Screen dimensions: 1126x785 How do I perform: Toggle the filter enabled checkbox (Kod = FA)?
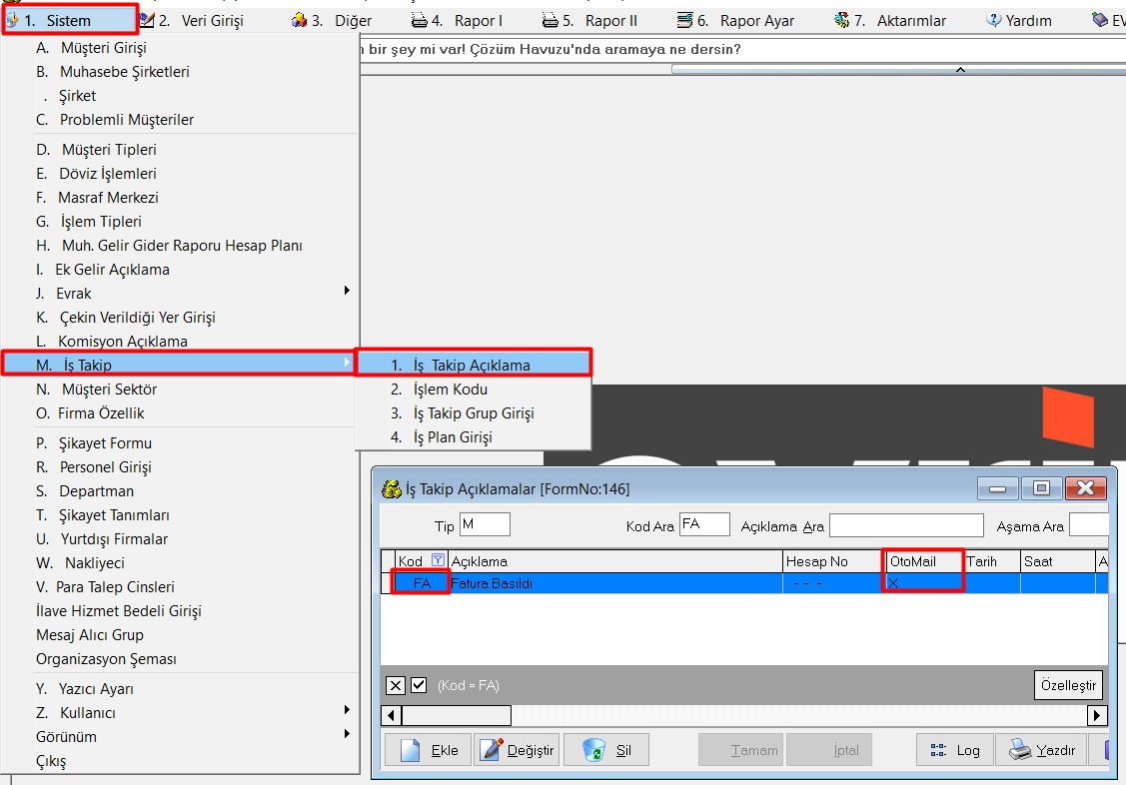coord(419,685)
